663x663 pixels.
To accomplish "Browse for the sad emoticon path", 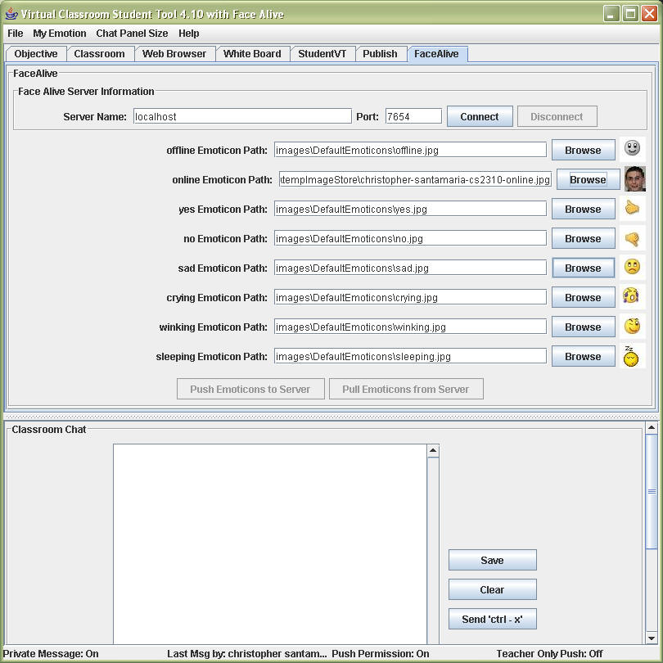I will pyautogui.click(x=583, y=268).
